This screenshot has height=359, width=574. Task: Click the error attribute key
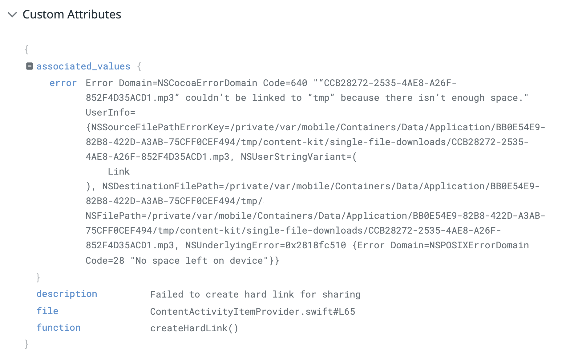tap(63, 83)
